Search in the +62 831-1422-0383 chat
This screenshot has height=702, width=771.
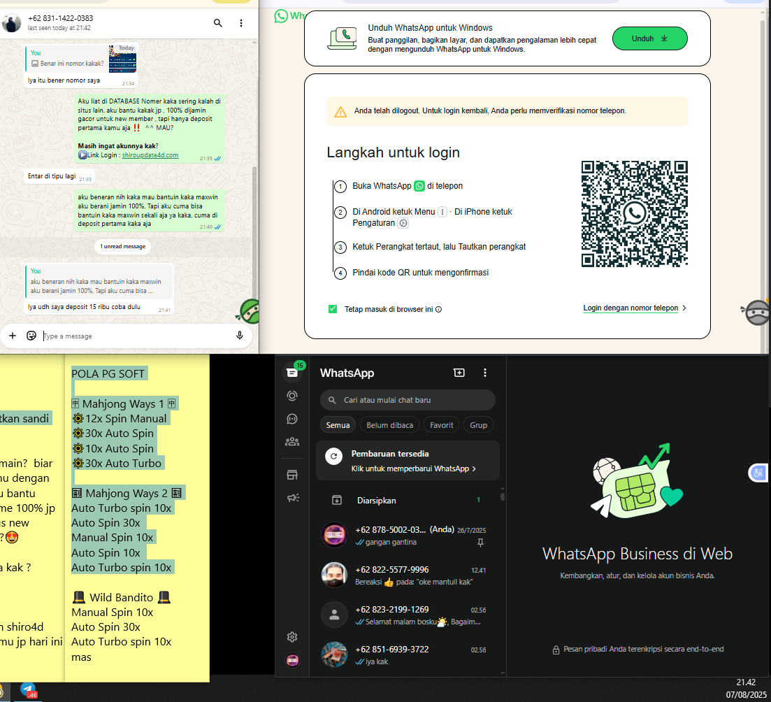(218, 23)
